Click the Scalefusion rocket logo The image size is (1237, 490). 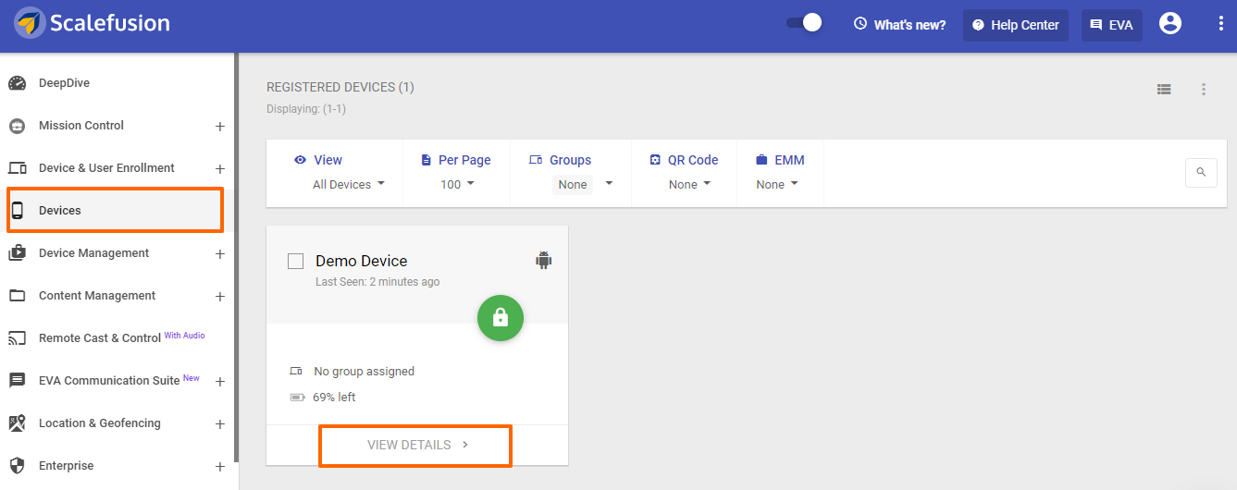30,22
